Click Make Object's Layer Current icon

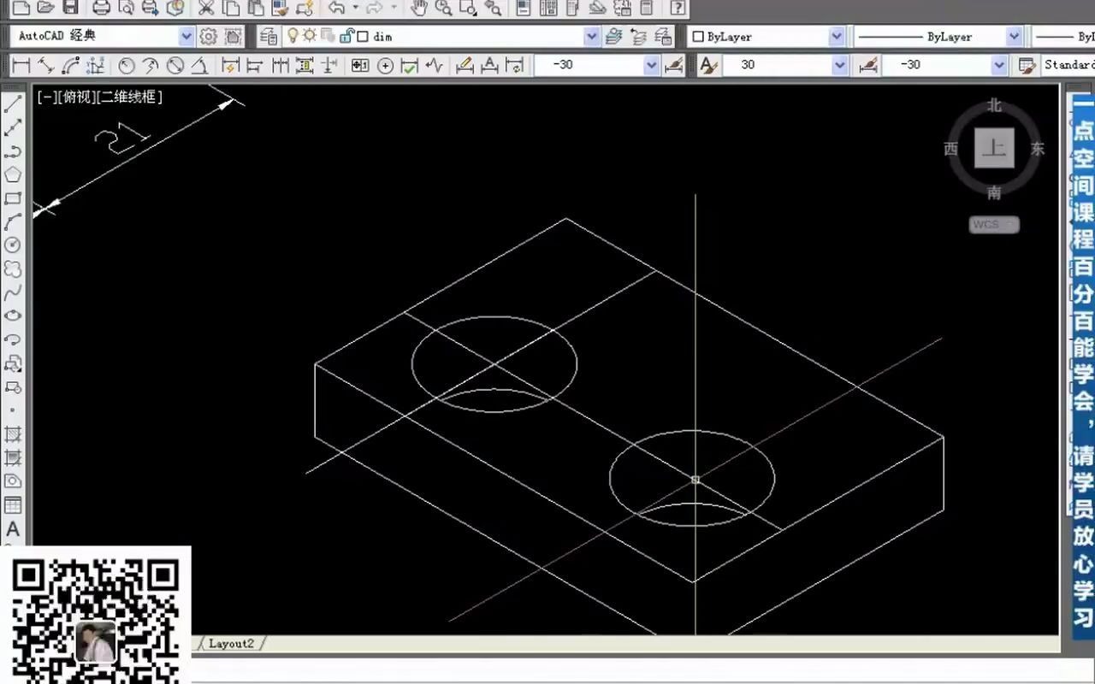coord(613,37)
